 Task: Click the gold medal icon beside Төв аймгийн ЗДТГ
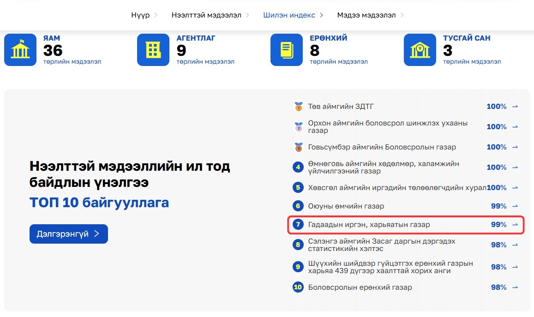[x=298, y=107]
